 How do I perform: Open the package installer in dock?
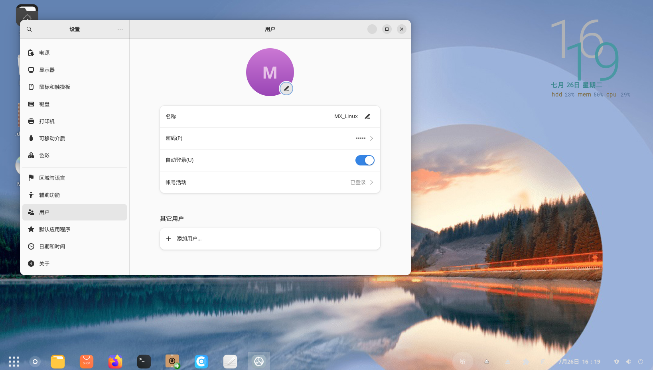click(173, 362)
